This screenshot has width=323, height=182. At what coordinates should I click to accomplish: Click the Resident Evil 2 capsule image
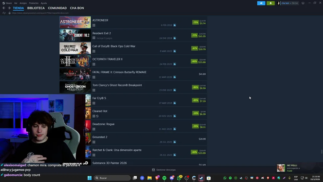coord(75,35)
